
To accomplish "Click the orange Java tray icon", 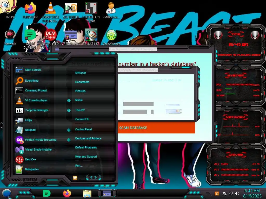I will pos(217,193).
